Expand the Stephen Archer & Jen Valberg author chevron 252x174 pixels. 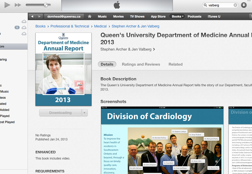(154, 49)
